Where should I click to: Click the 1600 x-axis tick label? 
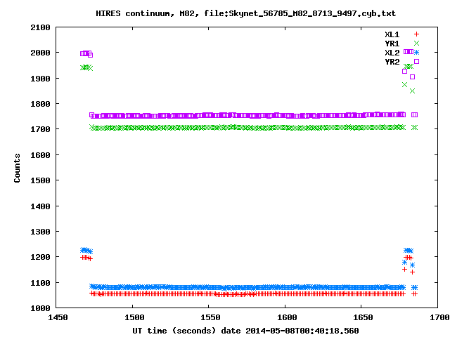(287, 317)
